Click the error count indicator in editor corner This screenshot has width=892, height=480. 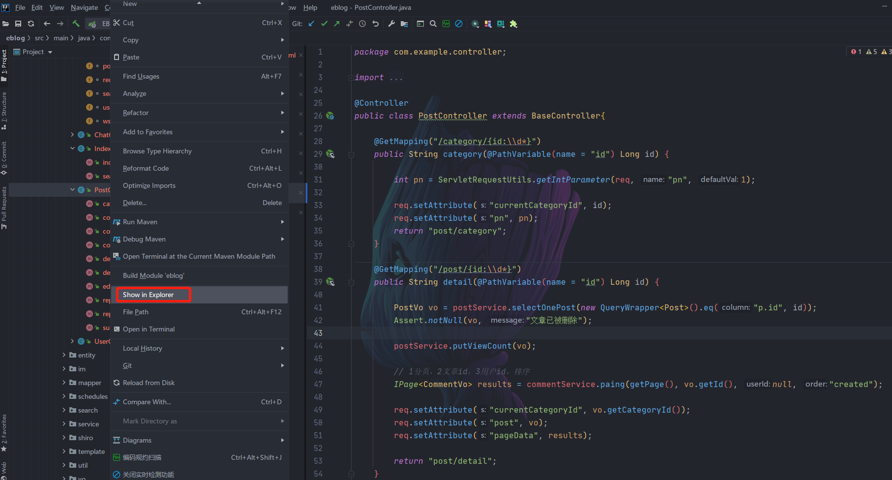click(856, 52)
